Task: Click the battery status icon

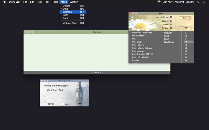Action: tap(192, 2)
